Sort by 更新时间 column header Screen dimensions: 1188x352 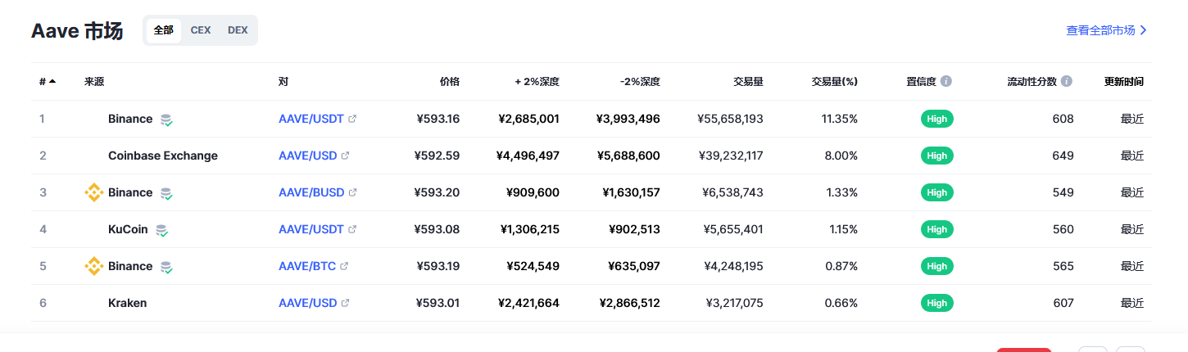point(1123,82)
